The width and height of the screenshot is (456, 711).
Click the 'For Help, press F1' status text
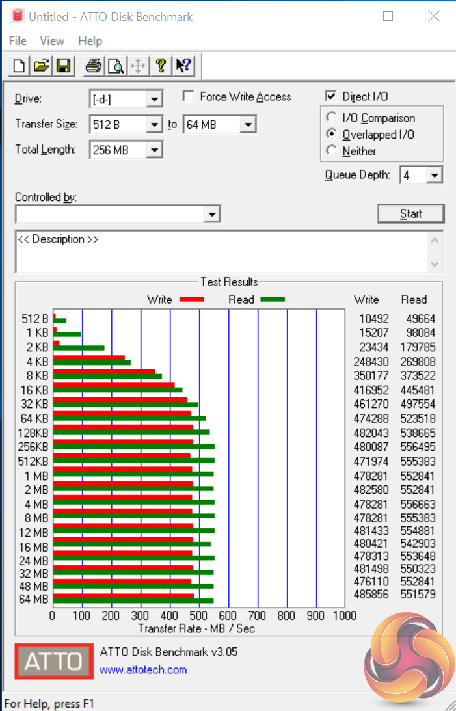click(49, 703)
